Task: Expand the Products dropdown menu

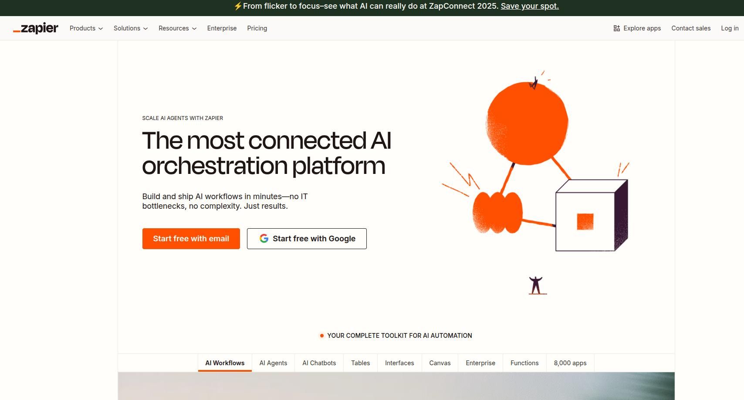Action: 86,28
